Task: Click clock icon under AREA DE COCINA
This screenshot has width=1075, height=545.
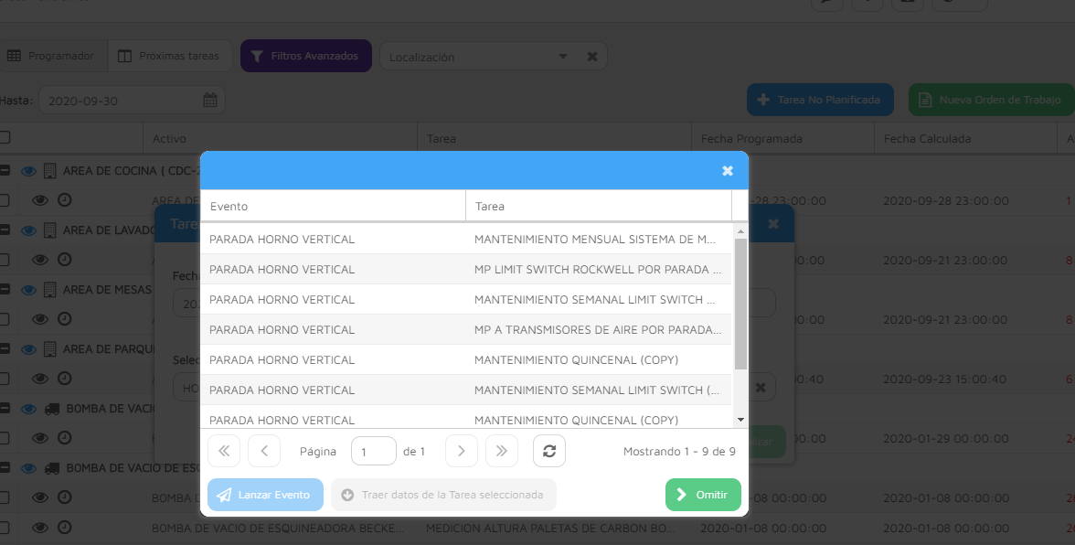Action: 64,200
